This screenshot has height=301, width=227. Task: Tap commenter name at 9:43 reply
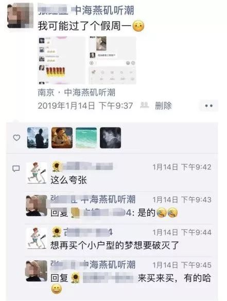pos(93,199)
